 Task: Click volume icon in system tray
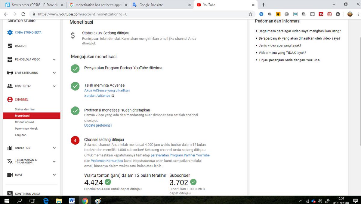(x=320, y=201)
